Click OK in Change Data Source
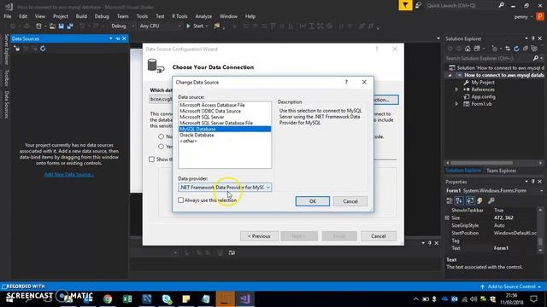This screenshot has width=547, height=307. click(312, 201)
